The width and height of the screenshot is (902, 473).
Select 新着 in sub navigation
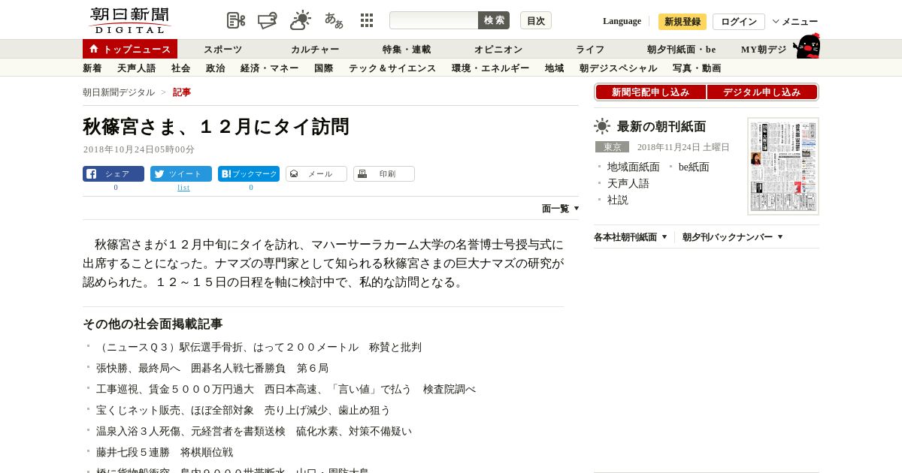pos(92,68)
